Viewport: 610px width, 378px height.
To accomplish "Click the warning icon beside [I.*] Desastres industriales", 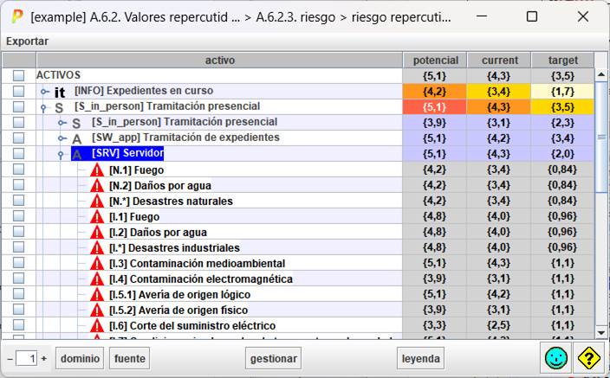I will (97, 247).
